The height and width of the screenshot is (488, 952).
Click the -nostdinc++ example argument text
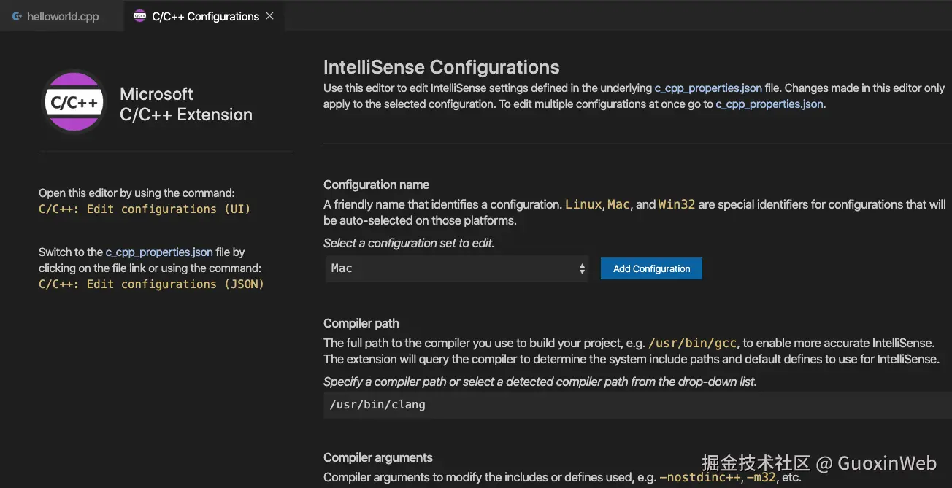pyautogui.click(x=699, y=478)
